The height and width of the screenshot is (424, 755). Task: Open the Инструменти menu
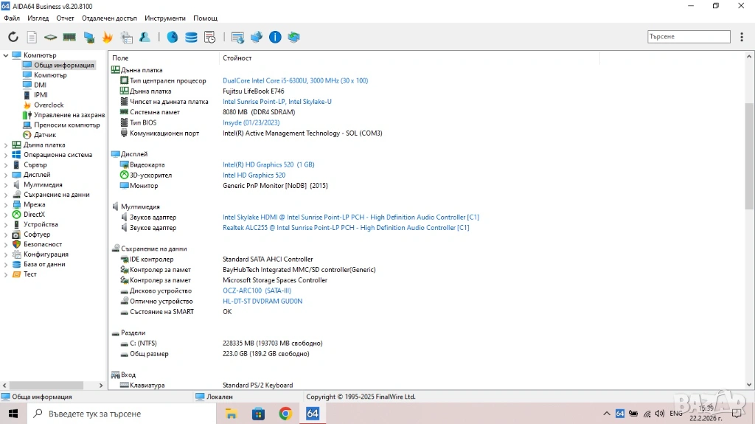point(165,18)
